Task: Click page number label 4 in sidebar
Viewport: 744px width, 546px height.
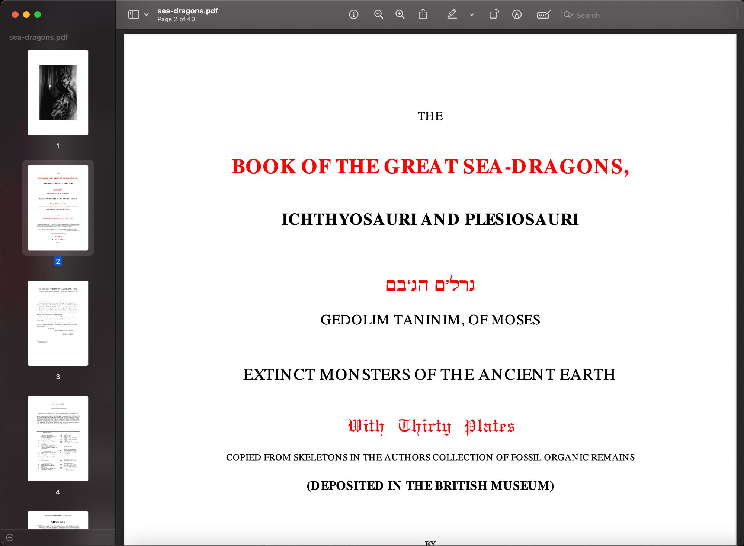Action: click(x=58, y=492)
